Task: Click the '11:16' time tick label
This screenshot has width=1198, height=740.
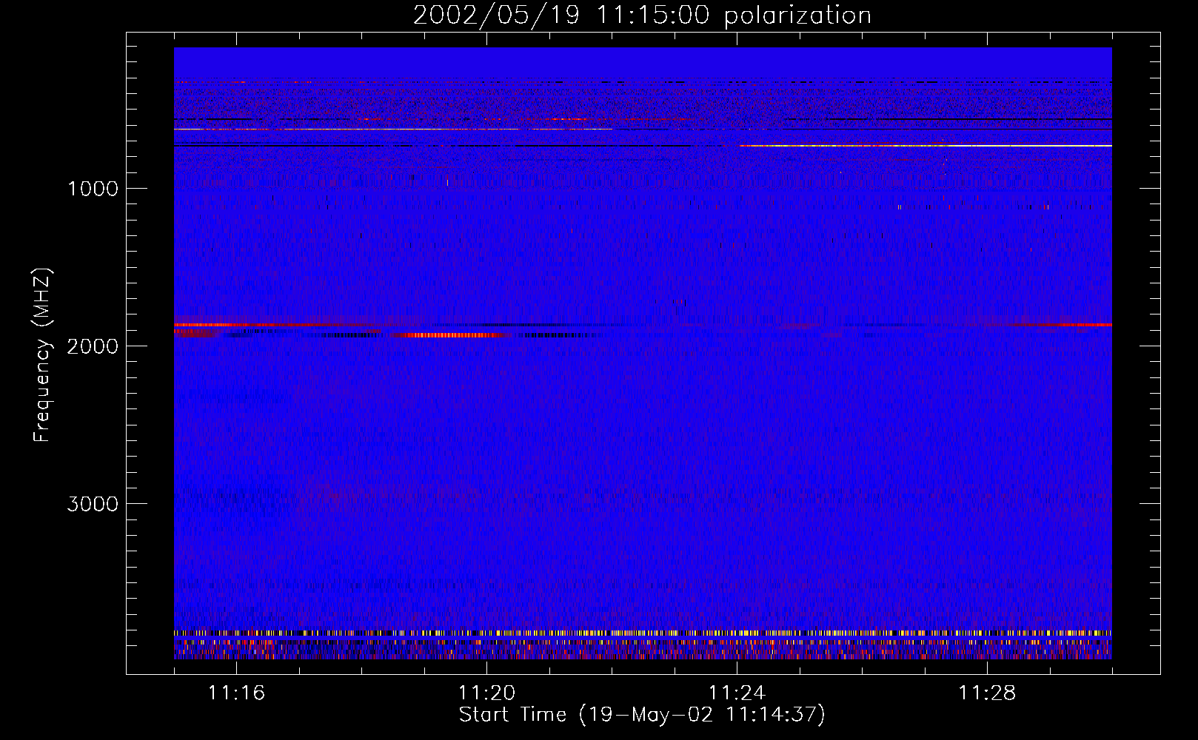Action: 236,693
